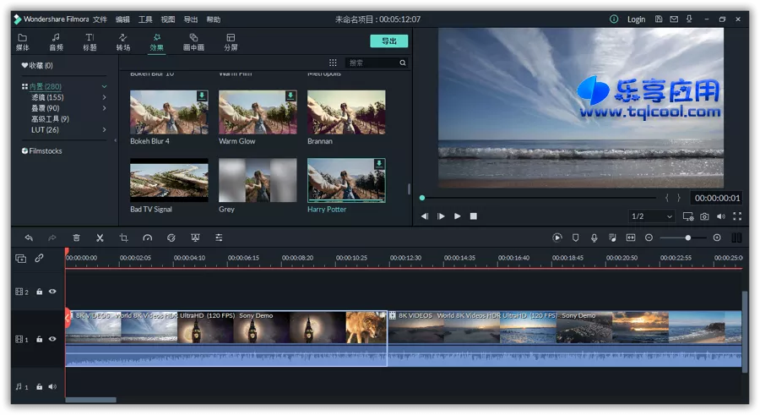760x415 pixels.
Task: Zoom in the timeline plus icon
Action: [717, 238]
